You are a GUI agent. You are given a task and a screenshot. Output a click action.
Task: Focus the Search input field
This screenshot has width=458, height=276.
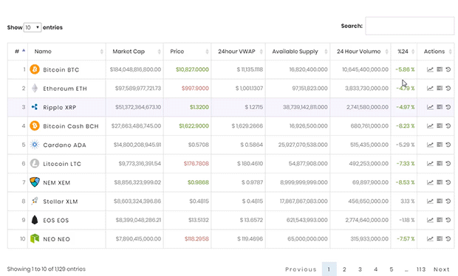[409, 26]
